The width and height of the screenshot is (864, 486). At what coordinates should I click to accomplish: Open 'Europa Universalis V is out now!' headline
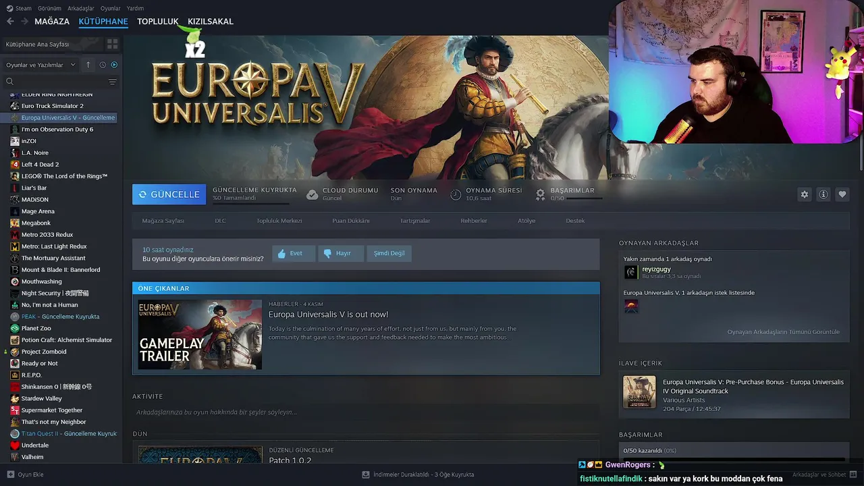coord(328,315)
